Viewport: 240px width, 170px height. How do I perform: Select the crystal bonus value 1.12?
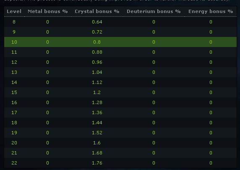click(x=97, y=82)
